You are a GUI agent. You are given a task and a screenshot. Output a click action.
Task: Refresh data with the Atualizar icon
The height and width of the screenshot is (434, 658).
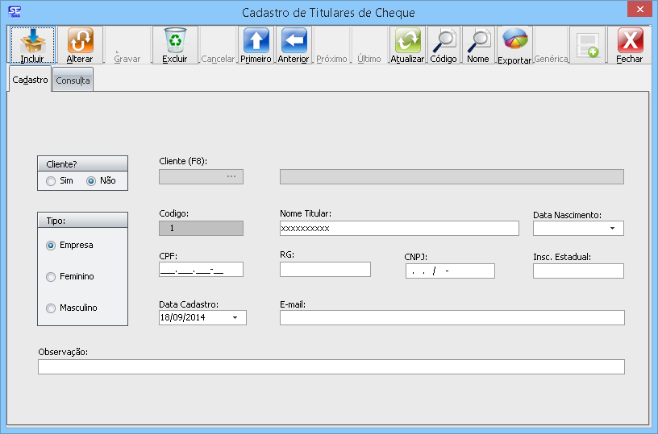click(407, 41)
